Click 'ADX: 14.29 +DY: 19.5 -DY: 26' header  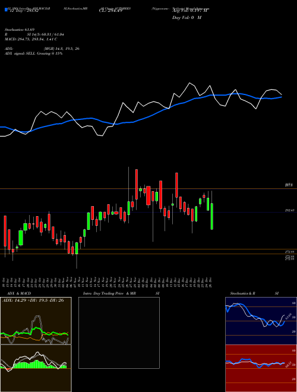pos(33,301)
